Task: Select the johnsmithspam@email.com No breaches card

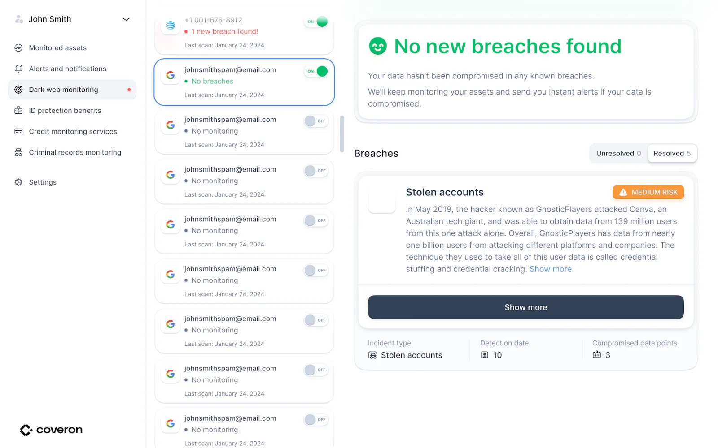Action: (244, 82)
